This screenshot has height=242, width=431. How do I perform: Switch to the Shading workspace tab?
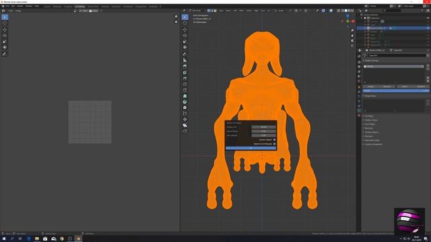pos(105,6)
